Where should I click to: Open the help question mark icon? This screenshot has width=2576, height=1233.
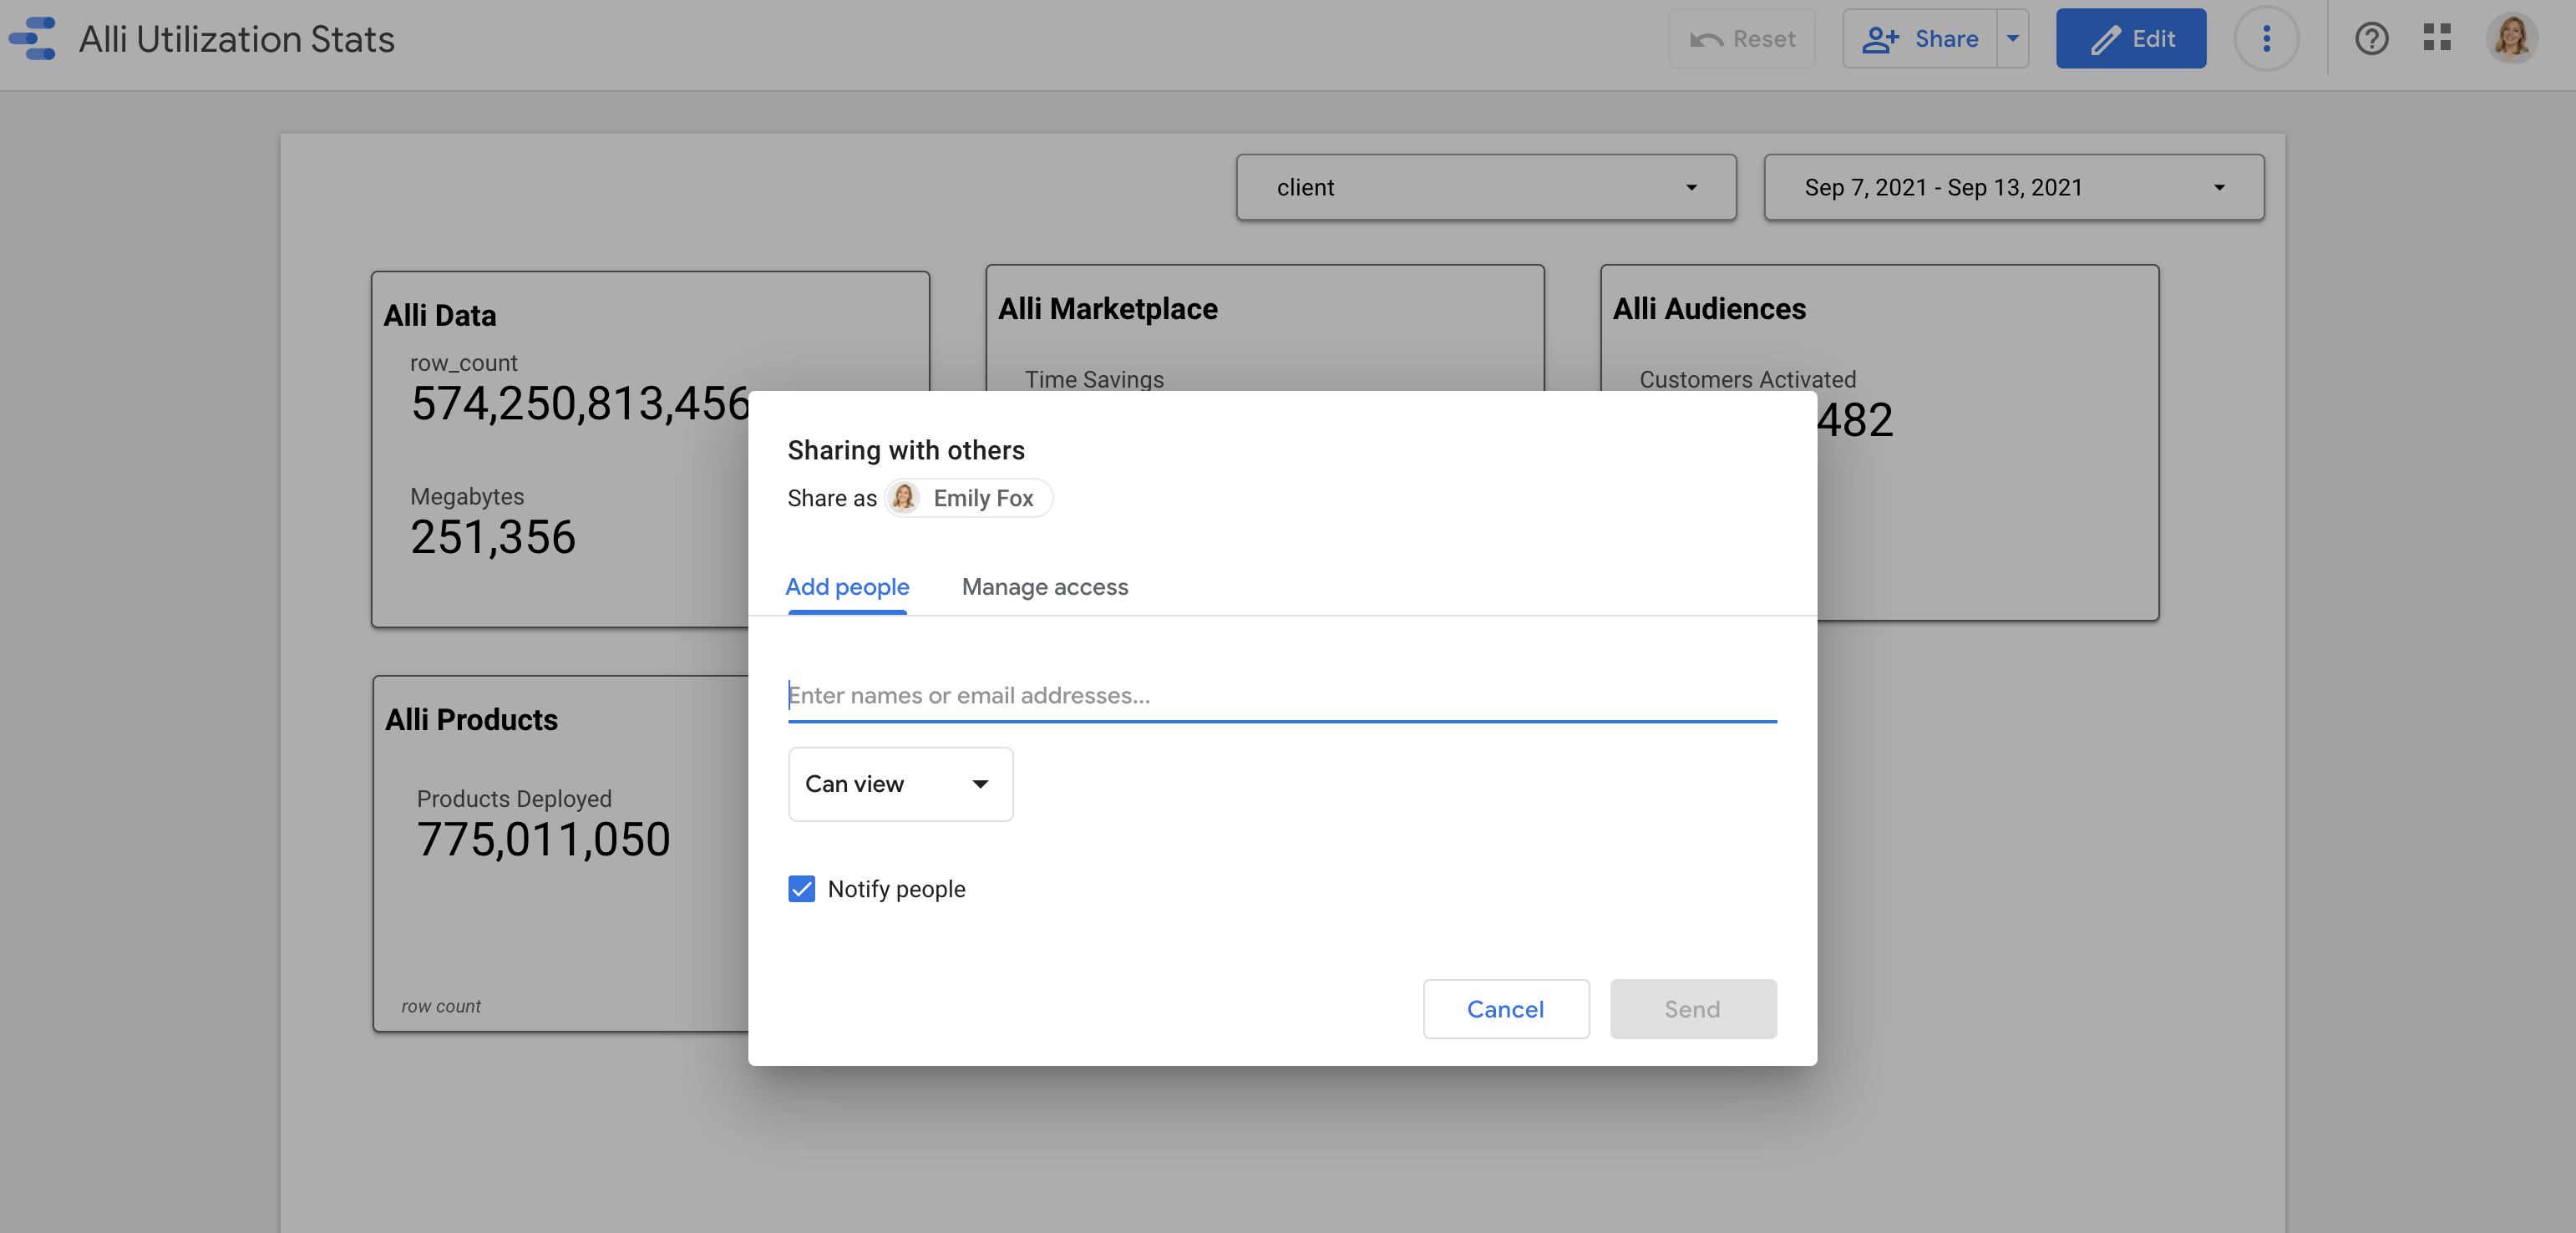(2371, 39)
